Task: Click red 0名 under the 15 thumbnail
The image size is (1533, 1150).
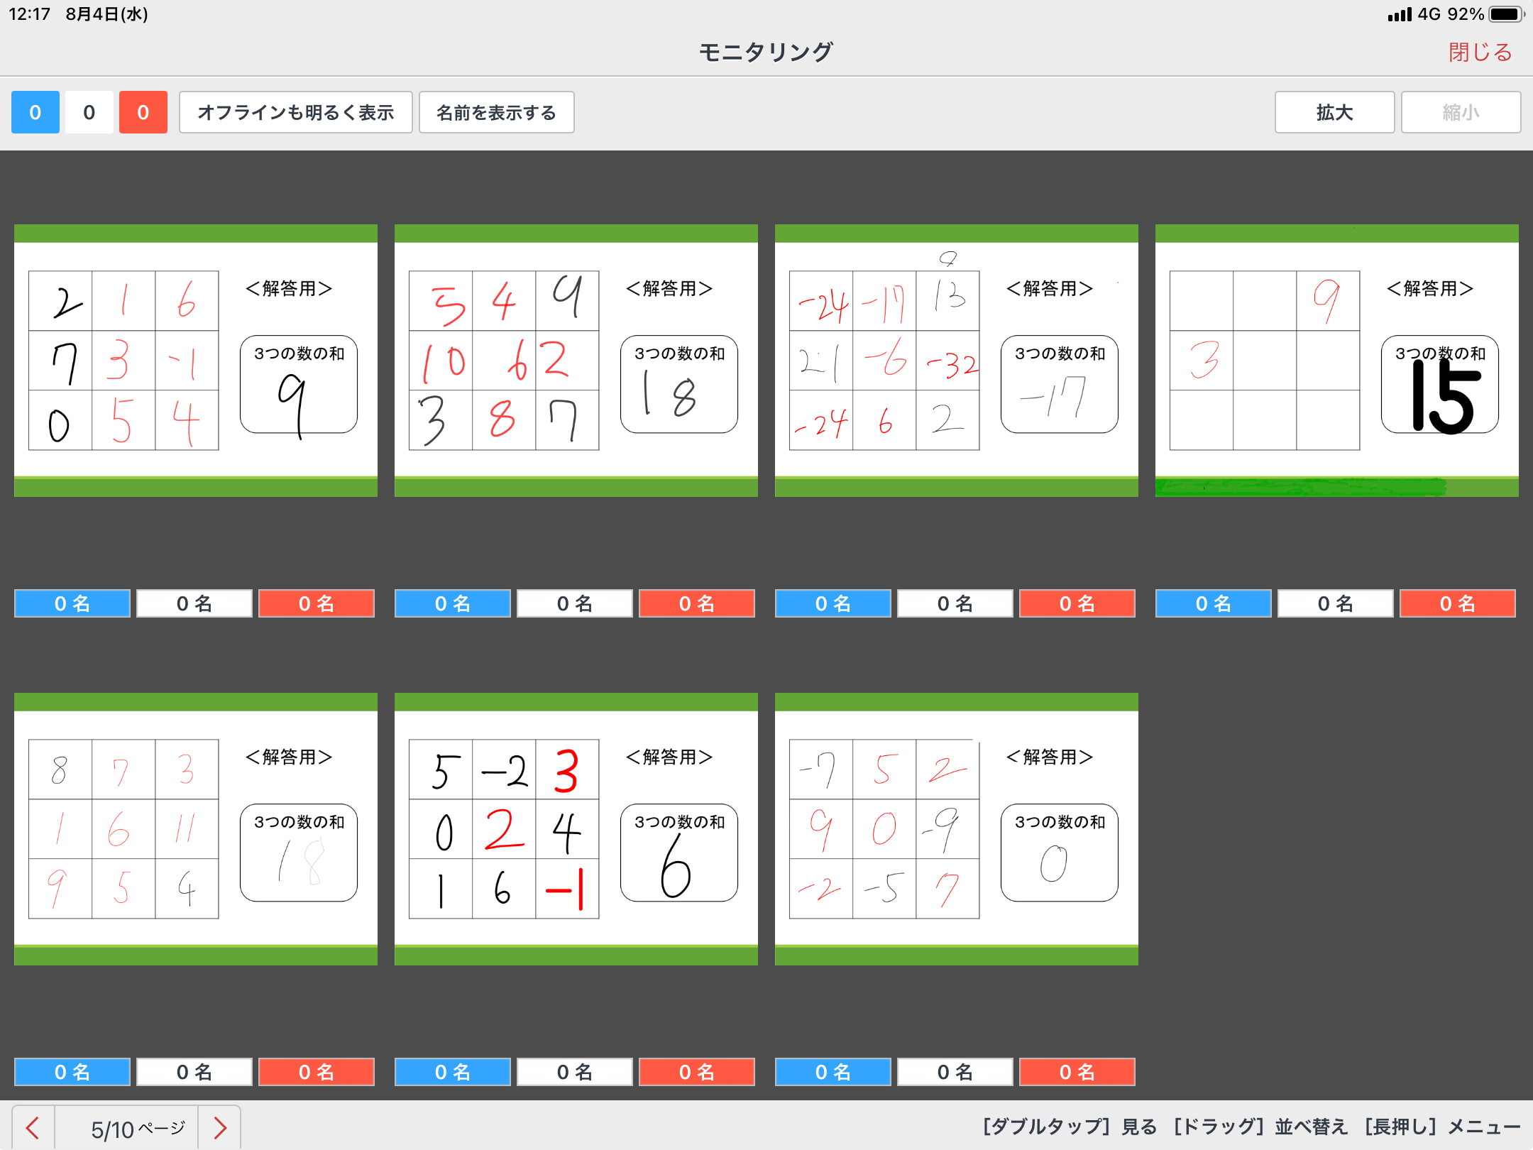Action: tap(1457, 603)
